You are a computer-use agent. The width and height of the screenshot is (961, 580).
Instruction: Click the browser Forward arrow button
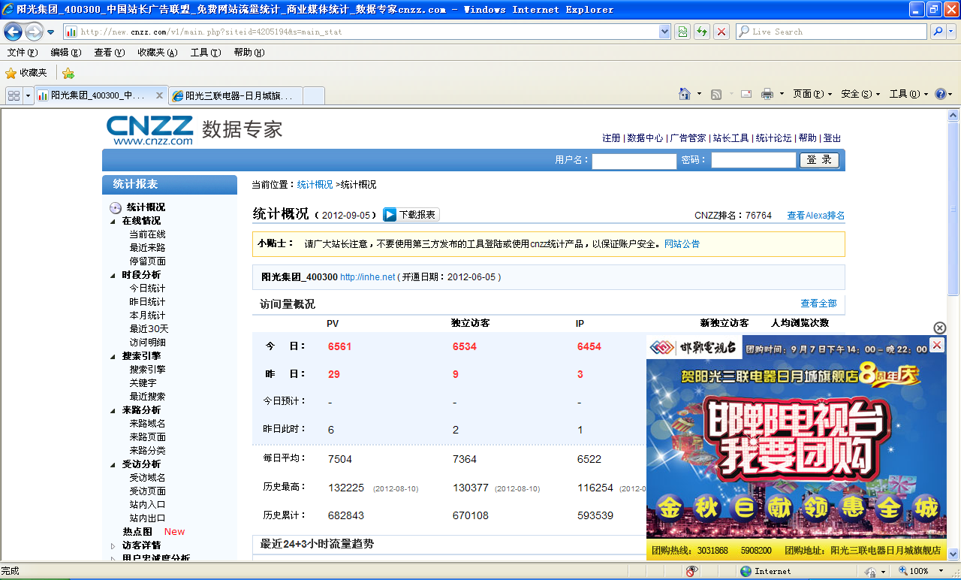[x=34, y=32]
